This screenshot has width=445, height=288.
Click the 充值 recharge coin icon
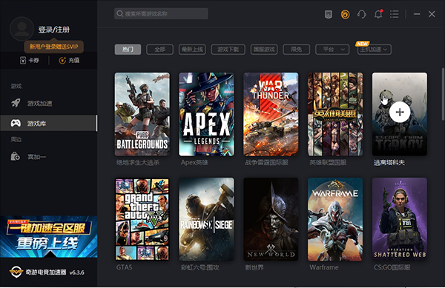[62, 60]
